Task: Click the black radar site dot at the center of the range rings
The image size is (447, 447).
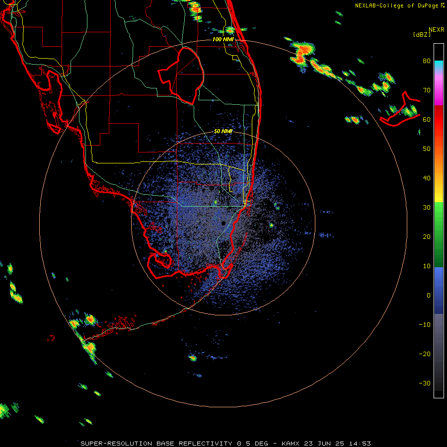Action: [223, 223]
